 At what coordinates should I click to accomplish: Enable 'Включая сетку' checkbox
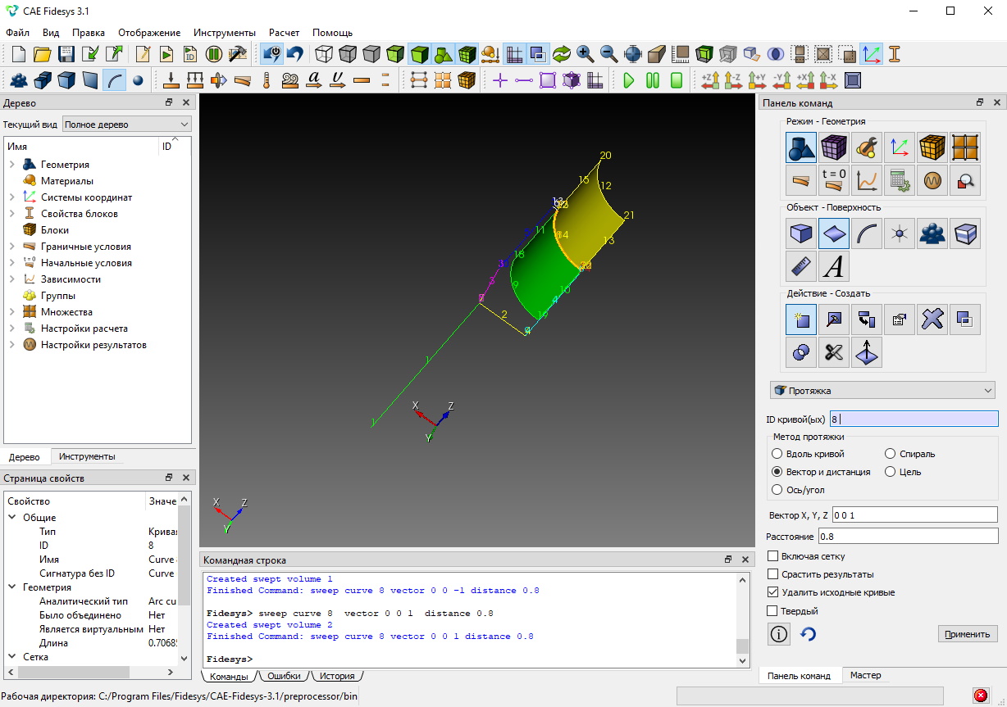click(772, 556)
